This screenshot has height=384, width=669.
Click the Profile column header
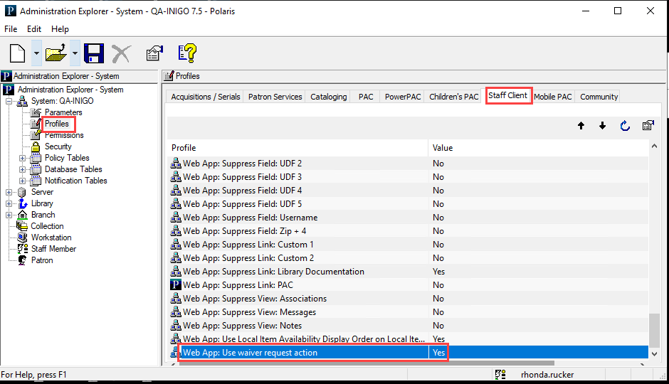click(x=297, y=148)
